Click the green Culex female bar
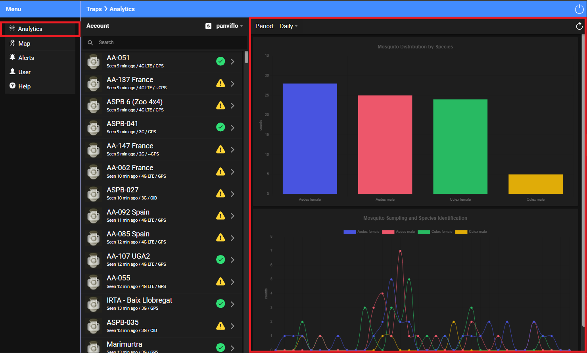This screenshot has width=587, height=353. [x=460, y=147]
